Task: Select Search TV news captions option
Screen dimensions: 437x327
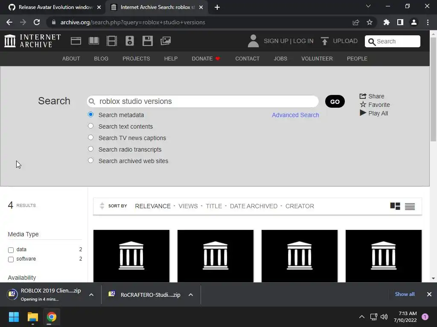Action: [90, 138]
